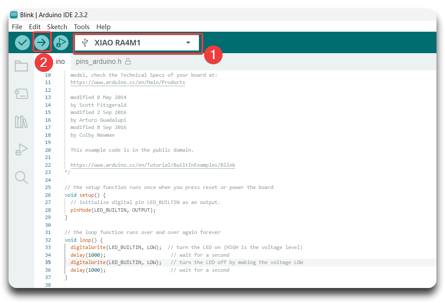This screenshot has width=445, height=303.
Task: Open the Library Manager sidebar icon
Action: 21,122
